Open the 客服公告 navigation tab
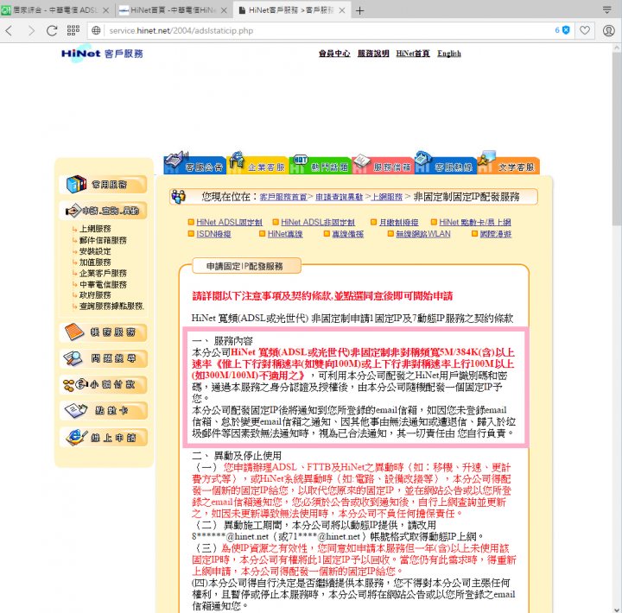Screen dimensions: 622x613 (194, 163)
